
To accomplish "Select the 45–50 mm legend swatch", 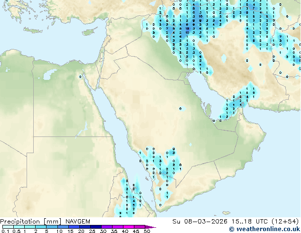I will pyautogui.click(x=140, y=227).
